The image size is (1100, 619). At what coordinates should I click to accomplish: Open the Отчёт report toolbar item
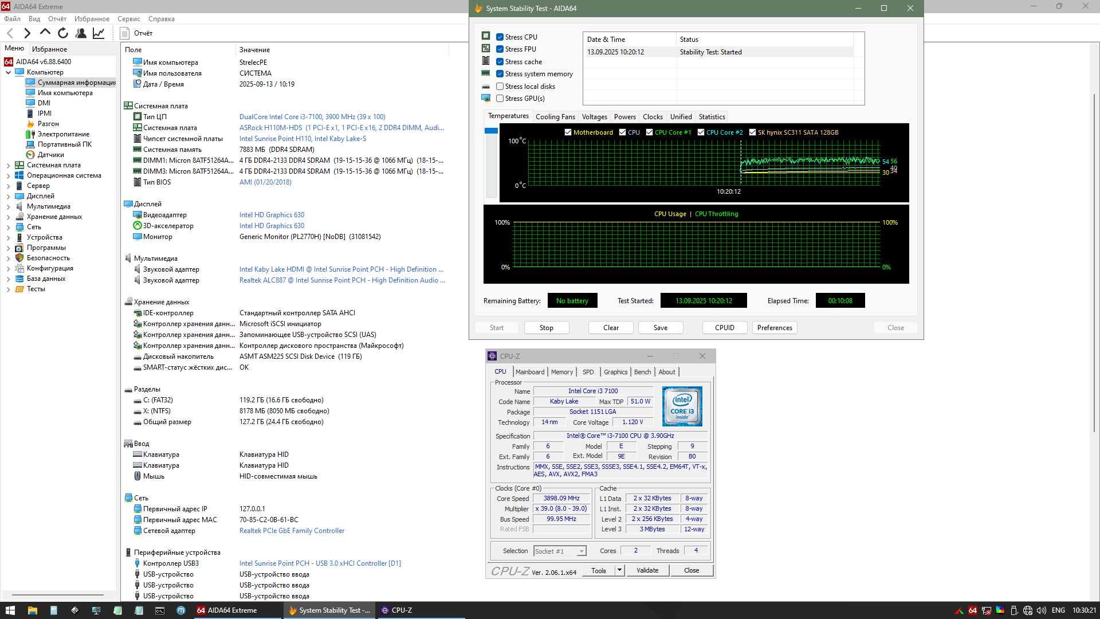tap(137, 33)
